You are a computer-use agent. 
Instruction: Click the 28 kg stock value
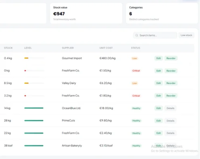click(7, 120)
